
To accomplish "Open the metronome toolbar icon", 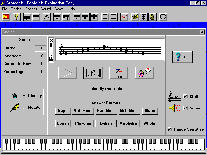I will click(152, 17).
